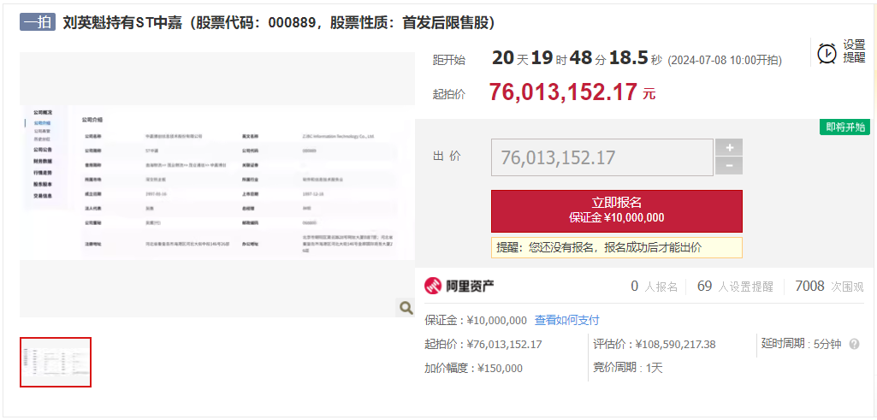The image size is (877, 420).
Task: Click the 提醒 notice below register button
Action: 616,247
